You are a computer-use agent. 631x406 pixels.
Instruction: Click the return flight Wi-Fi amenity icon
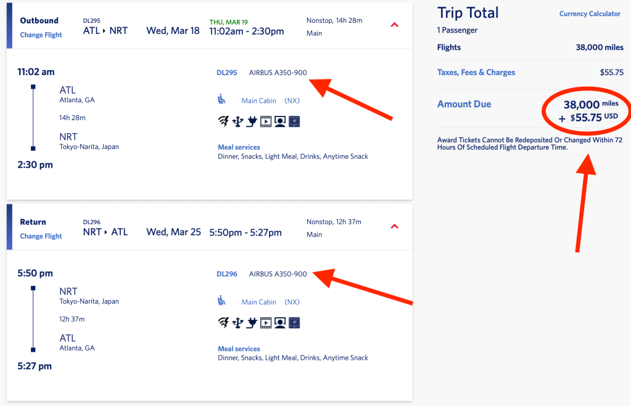pyautogui.click(x=223, y=323)
